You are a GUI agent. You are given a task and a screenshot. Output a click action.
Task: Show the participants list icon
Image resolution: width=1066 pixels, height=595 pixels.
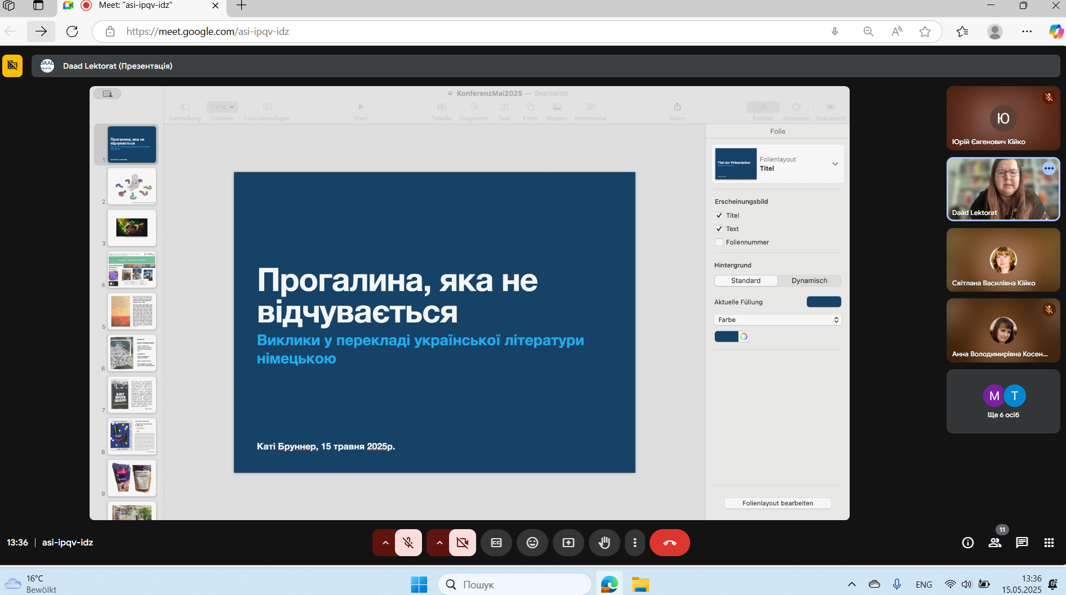click(994, 543)
